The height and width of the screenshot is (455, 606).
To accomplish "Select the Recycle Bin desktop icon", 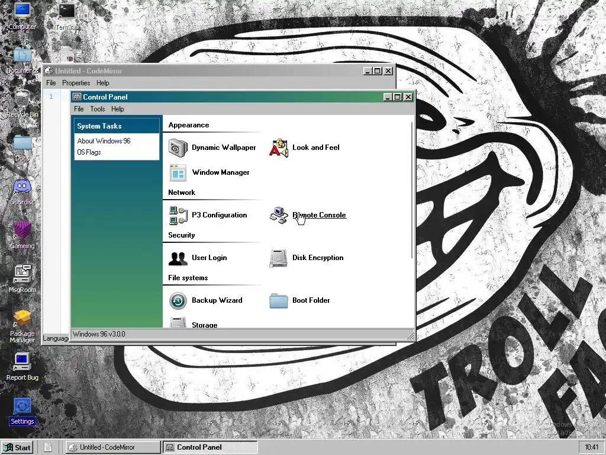I will (x=22, y=104).
